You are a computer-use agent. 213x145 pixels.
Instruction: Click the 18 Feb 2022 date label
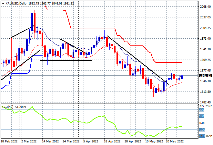(10, 141)
